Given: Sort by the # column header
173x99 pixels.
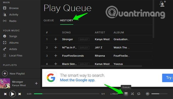Looking at the screenshot, I should coord(47,32).
